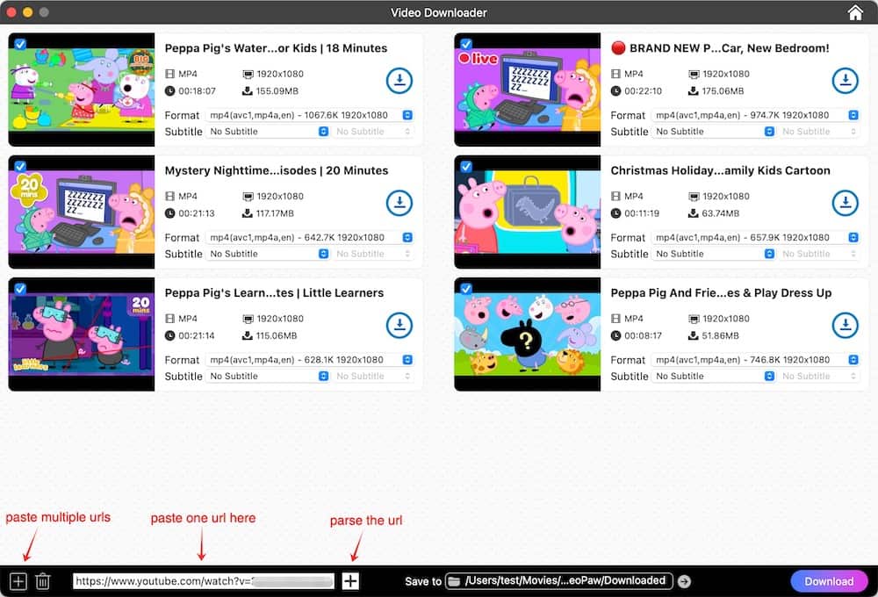Click the macOS red close window button
This screenshot has height=597, width=878.
11,11
